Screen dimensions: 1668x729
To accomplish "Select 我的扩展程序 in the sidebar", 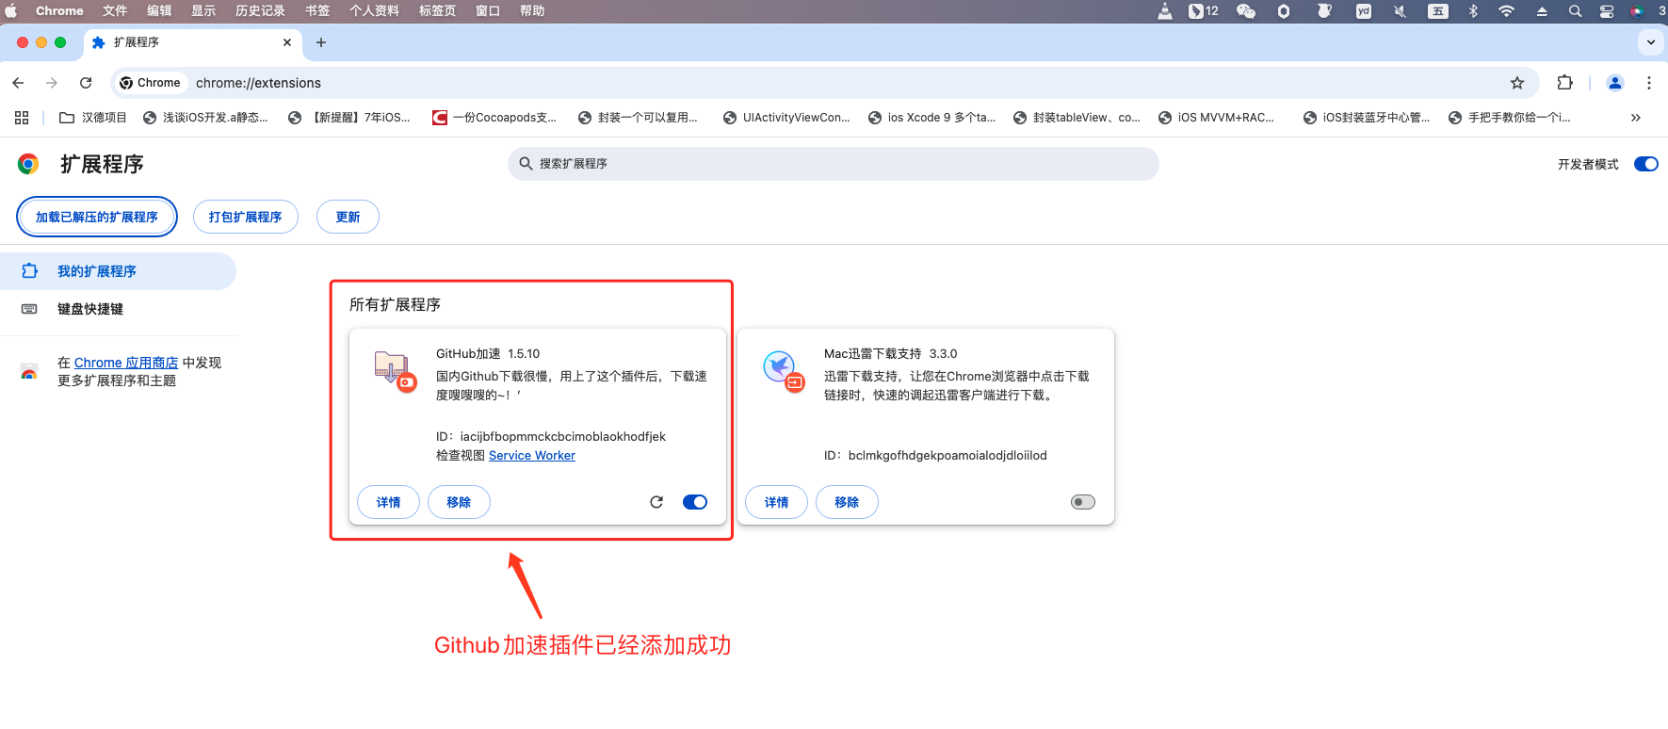I will pos(118,271).
